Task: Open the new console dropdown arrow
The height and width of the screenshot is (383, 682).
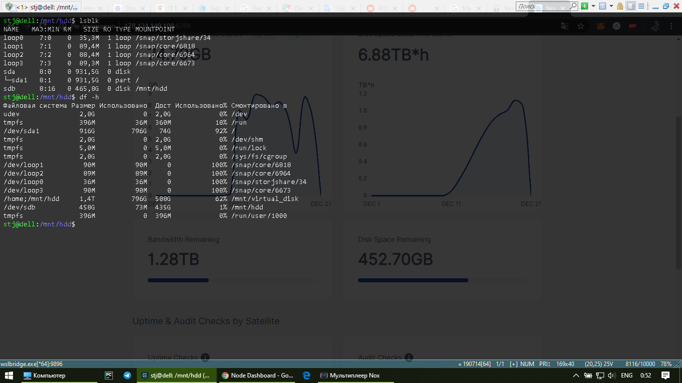Action: [x=593, y=6]
